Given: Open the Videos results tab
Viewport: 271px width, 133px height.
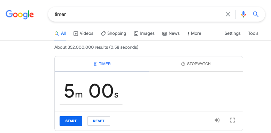Looking at the screenshot, I should pos(83,33).
